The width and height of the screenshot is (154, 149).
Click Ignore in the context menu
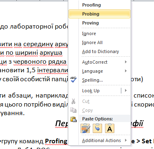[89, 33]
